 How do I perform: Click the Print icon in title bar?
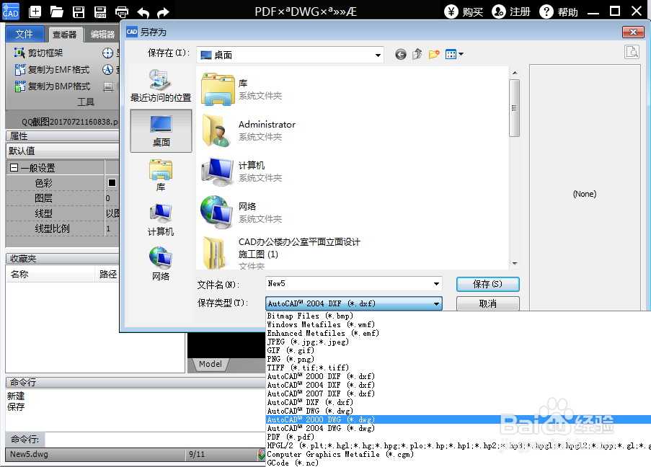coord(122,12)
